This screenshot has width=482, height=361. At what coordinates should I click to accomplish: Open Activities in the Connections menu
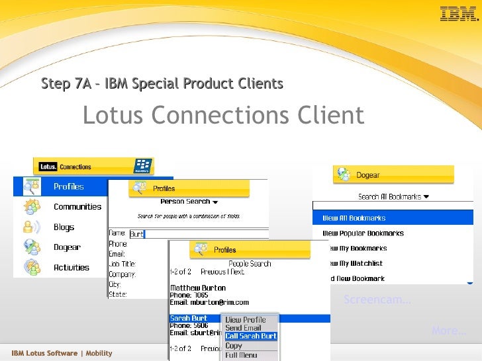click(x=60, y=267)
